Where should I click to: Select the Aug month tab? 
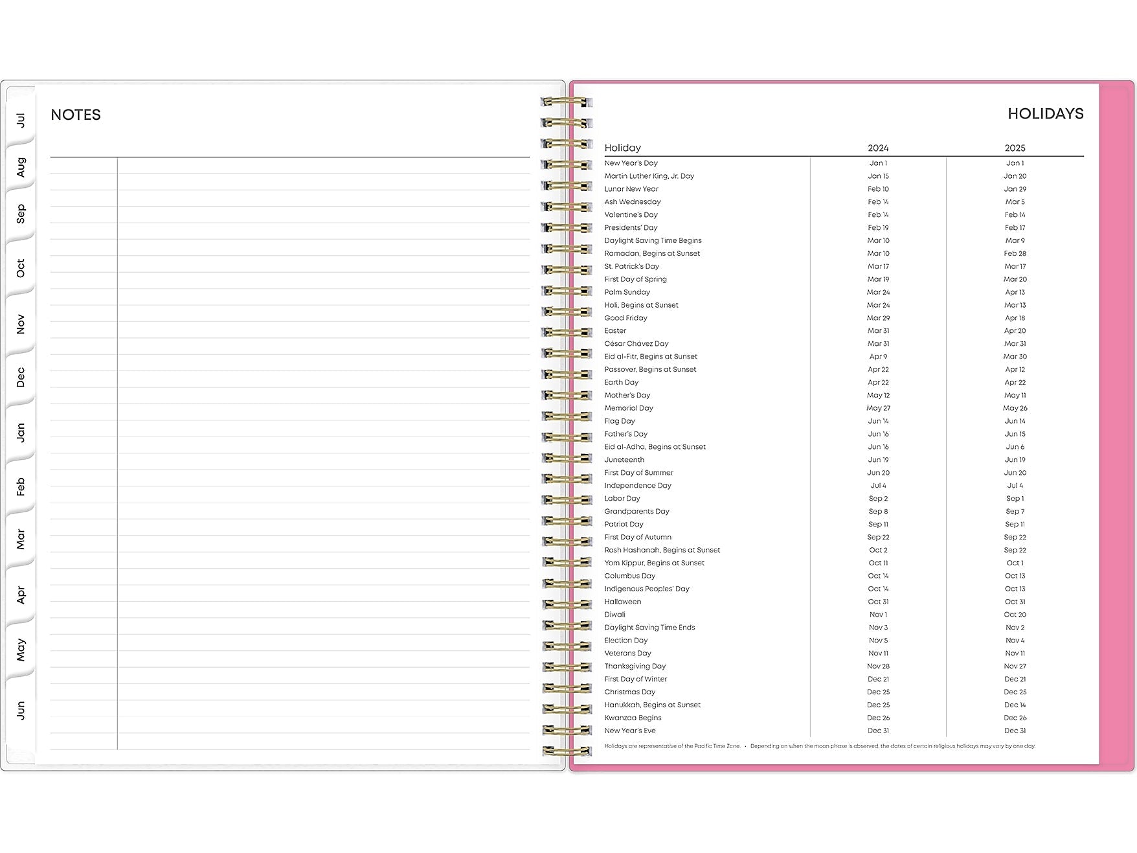click(x=21, y=167)
